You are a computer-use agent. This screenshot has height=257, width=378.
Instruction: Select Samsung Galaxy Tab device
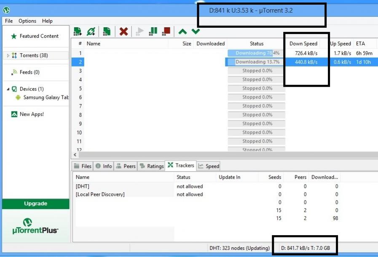[46, 98]
